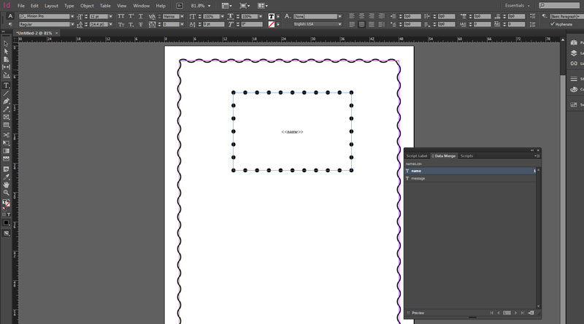Open the Object menu
The width and height of the screenshot is (584, 324).
87,6
